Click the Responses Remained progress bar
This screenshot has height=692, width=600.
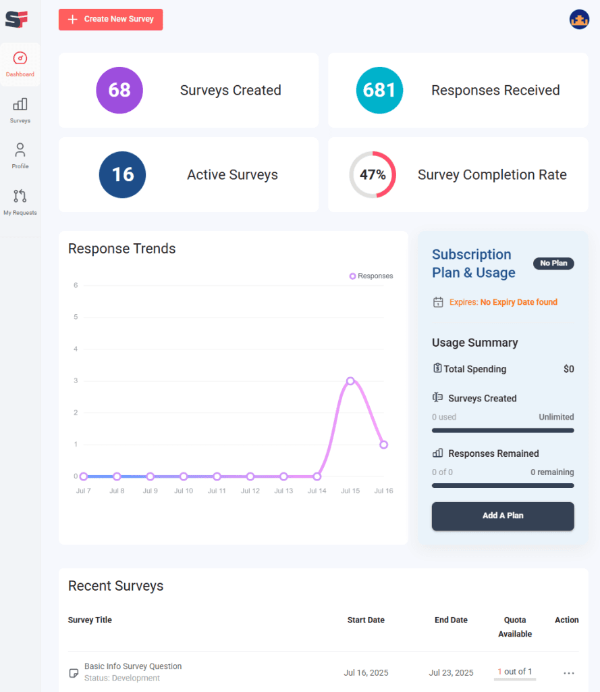[x=503, y=485]
